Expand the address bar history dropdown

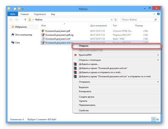tap(111, 20)
